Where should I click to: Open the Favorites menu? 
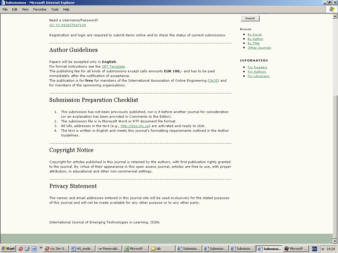pos(40,9)
